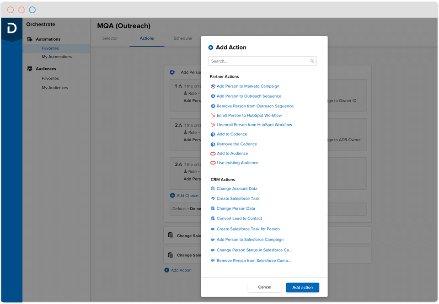Choose Add Person to Outreach Sequence
The width and height of the screenshot is (439, 304).
click(249, 96)
